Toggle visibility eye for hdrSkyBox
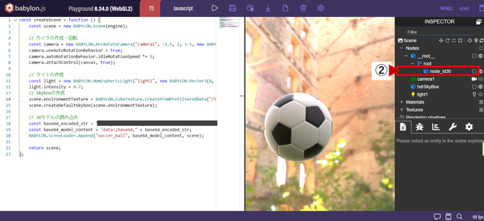This screenshot has width=484, height=221. [x=480, y=87]
